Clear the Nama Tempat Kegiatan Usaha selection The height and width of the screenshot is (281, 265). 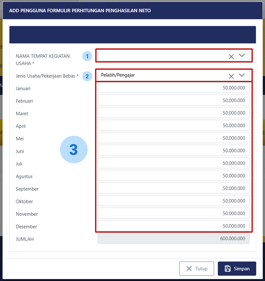click(x=231, y=57)
